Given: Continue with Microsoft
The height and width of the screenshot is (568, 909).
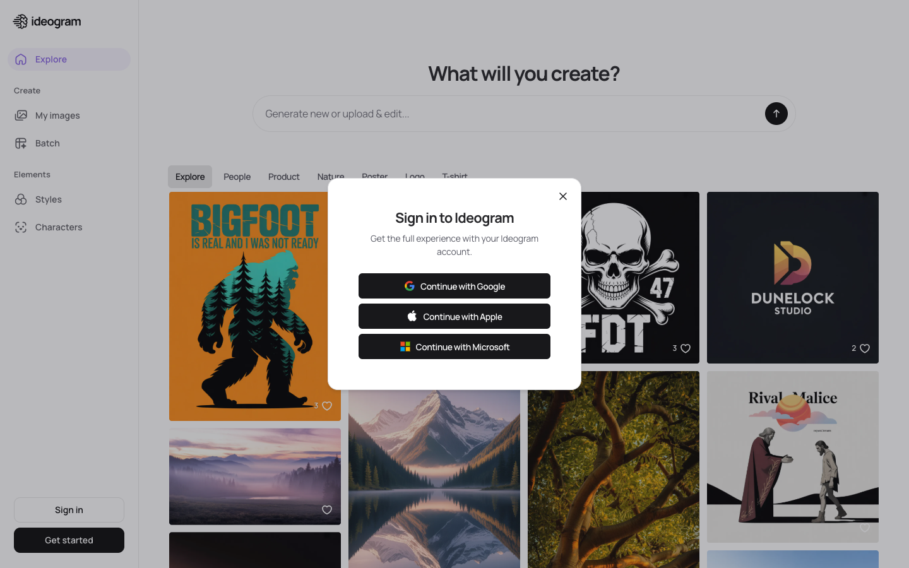Looking at the screenshot, I should (454, 346).
